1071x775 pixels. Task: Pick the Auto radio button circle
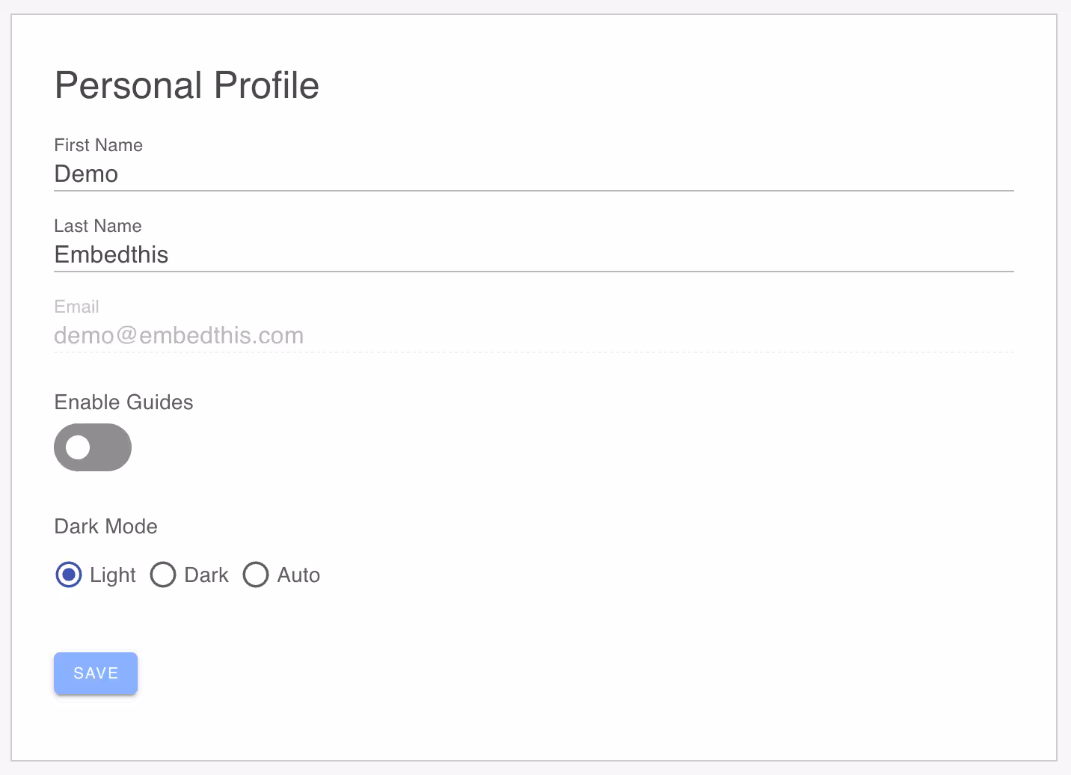(x=256, y=575)
